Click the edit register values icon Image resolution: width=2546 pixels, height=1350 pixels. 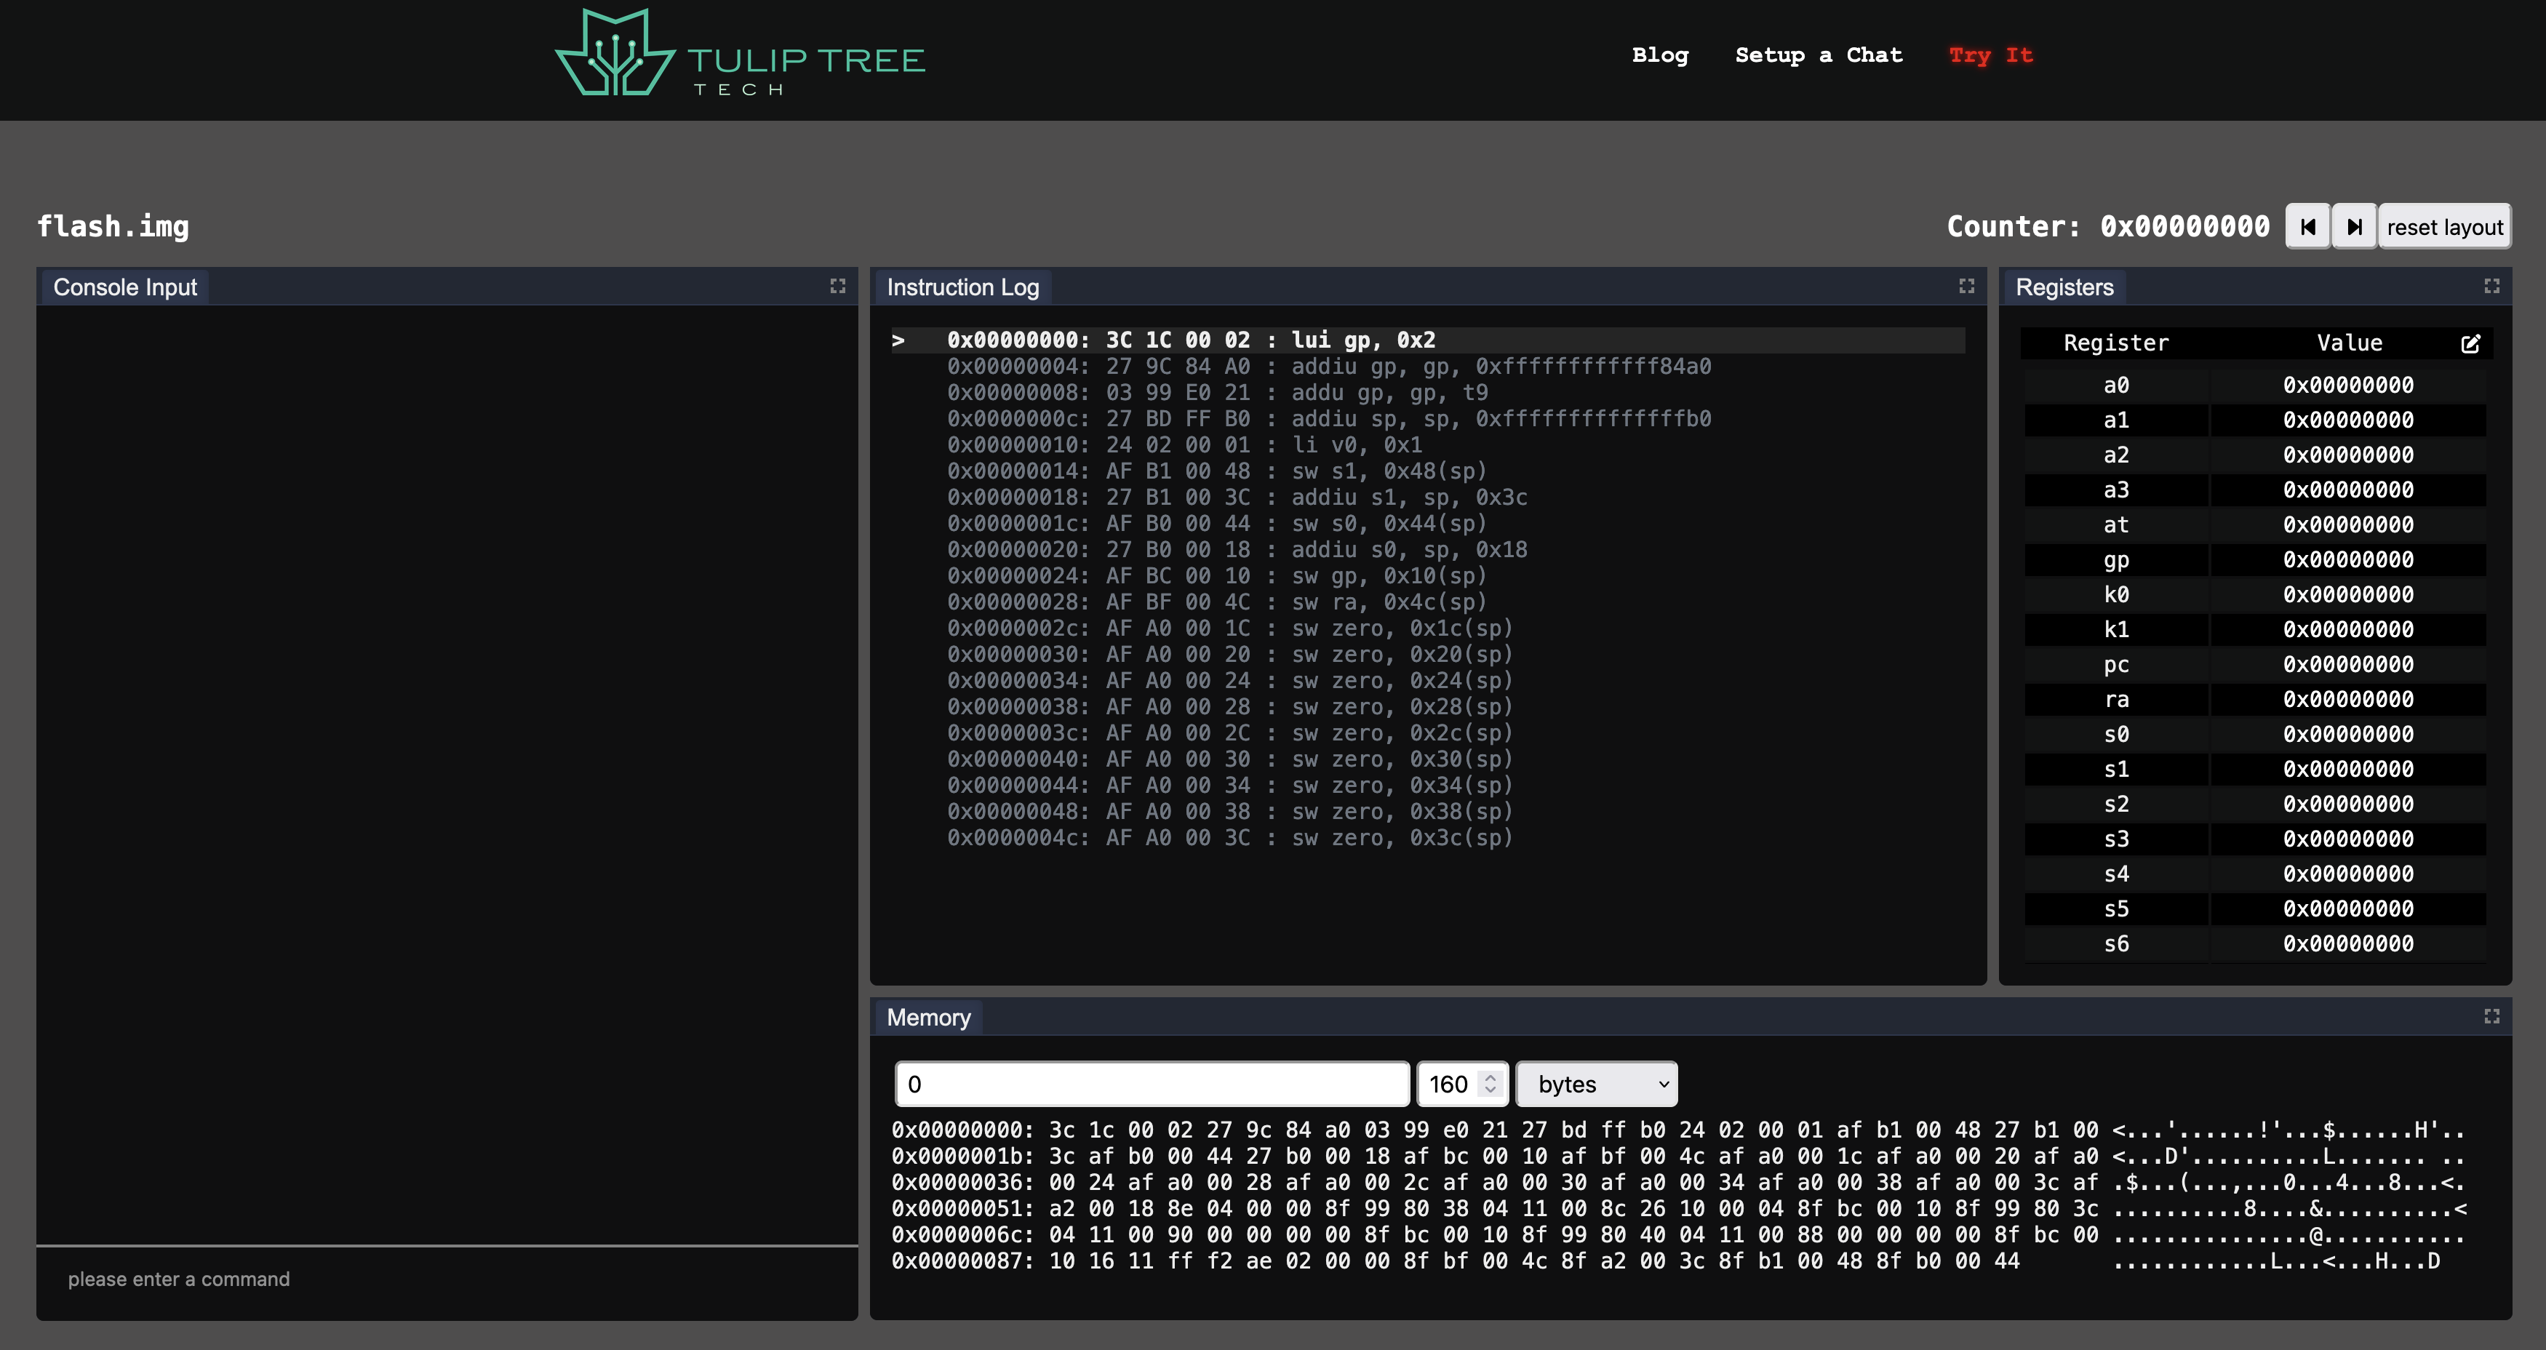[2470, 343]
